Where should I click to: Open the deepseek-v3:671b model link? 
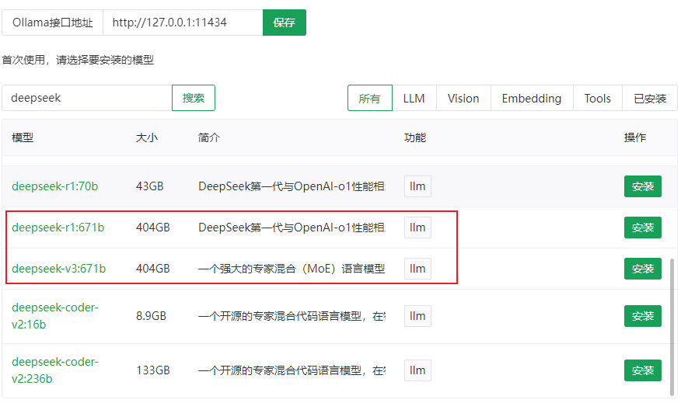(x=58, y=269)
